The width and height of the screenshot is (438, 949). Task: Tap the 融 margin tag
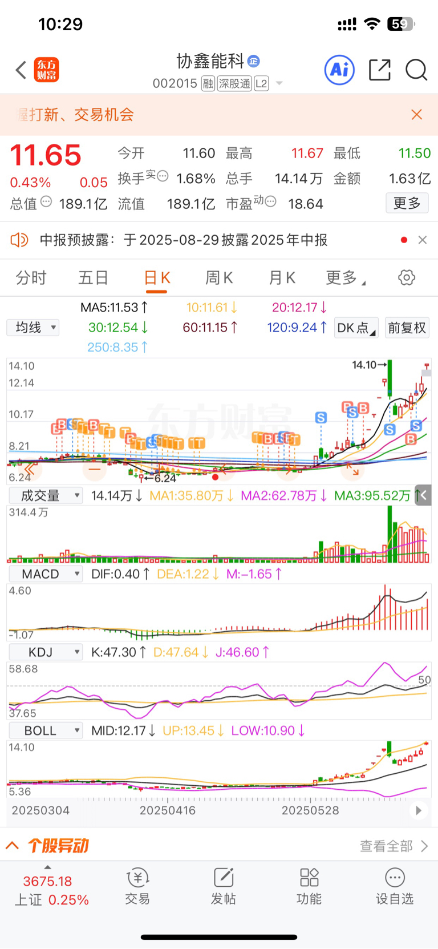click(x=208, y=84)
